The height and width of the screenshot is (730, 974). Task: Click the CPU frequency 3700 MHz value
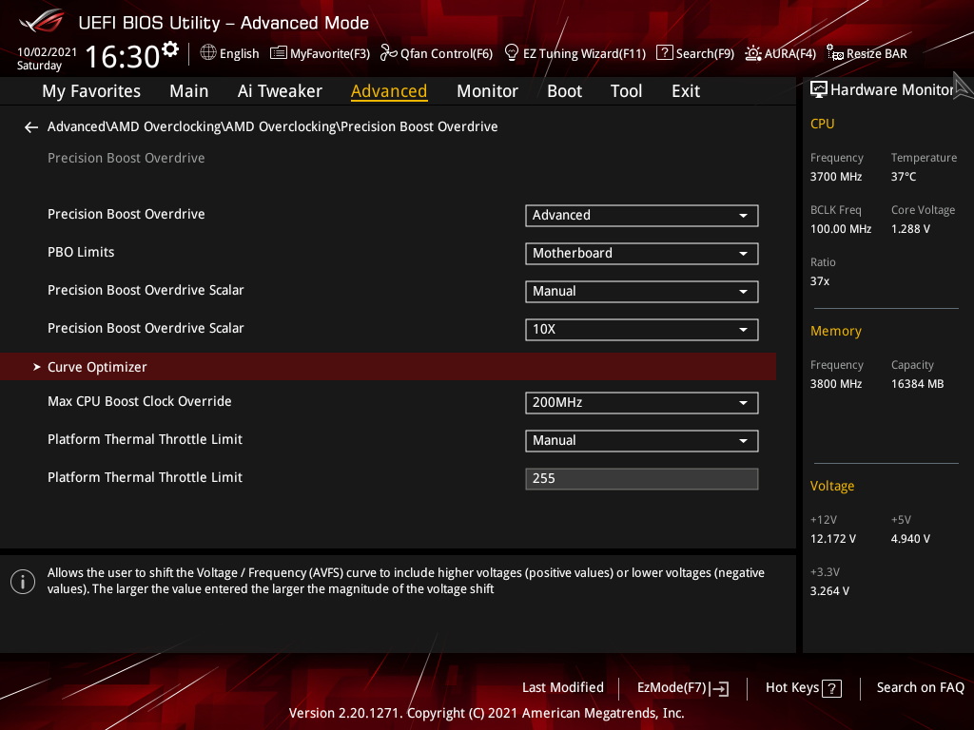click(835, 177)
